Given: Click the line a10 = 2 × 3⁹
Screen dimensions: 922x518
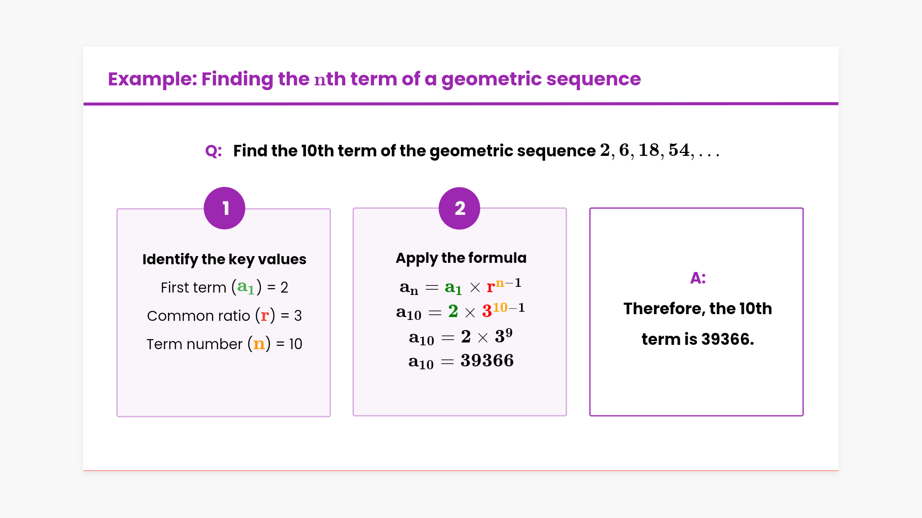Looking at the screenshot, I should coord(461,337).
